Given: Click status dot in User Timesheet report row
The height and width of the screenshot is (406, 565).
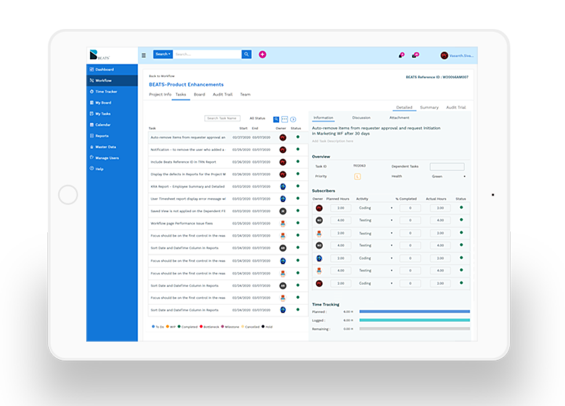Looking at the screenshot, I should 298,198.
